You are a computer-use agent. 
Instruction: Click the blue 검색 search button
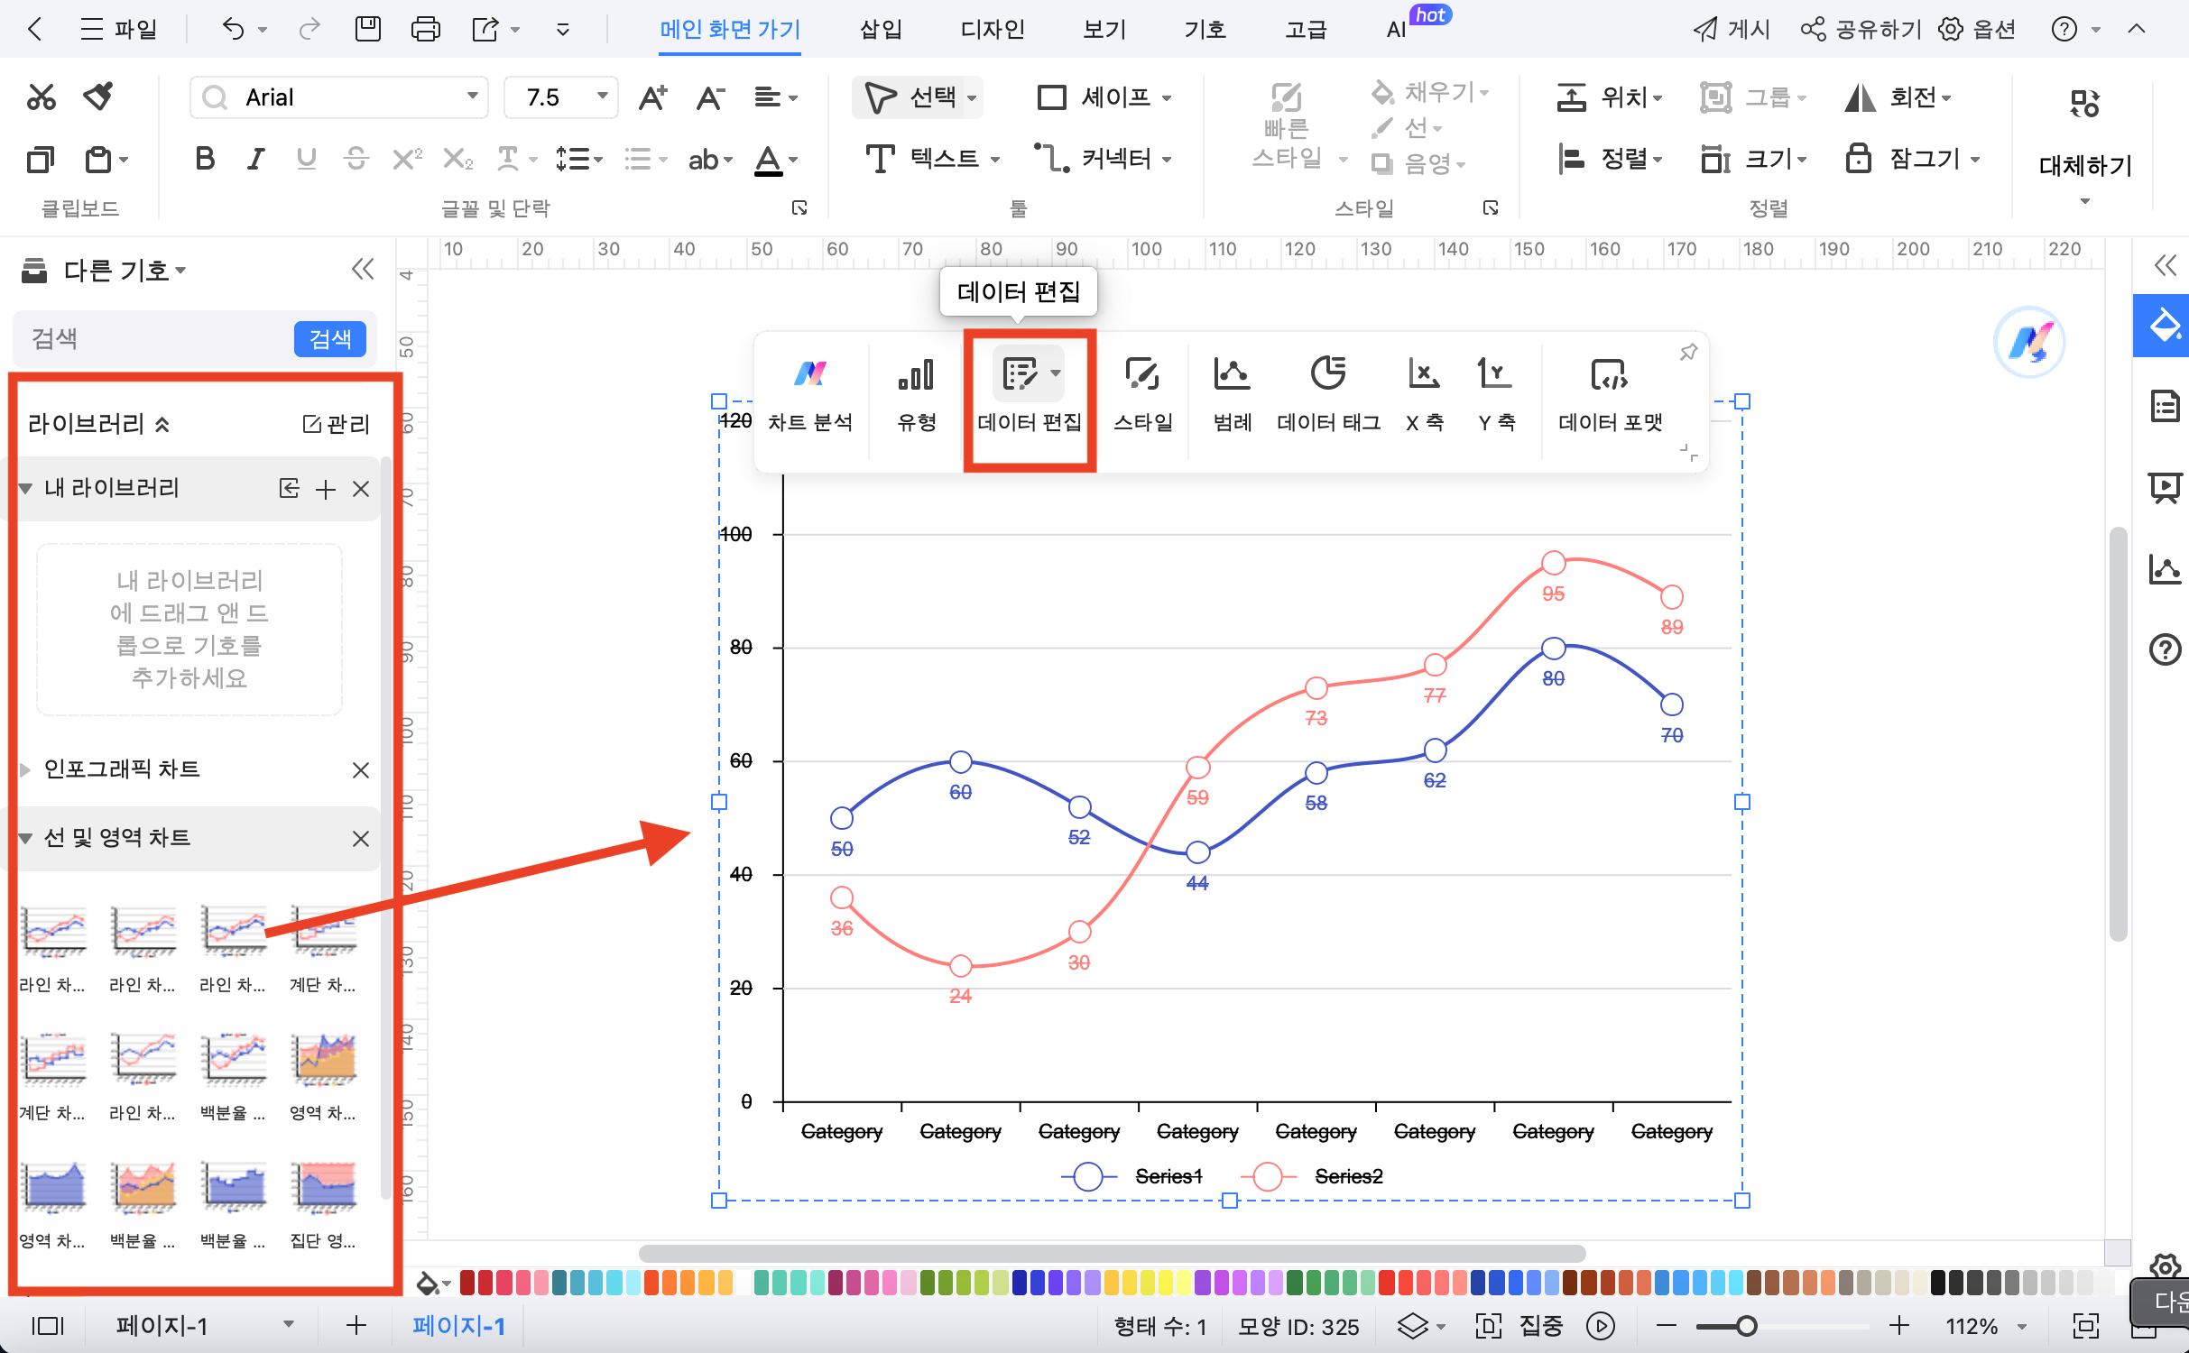[329, 339]
